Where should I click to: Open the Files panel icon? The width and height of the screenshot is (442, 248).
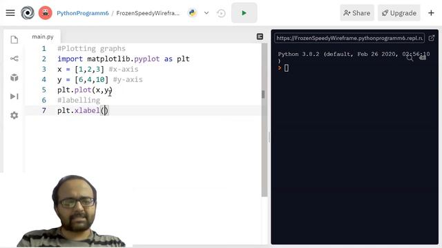[x=14, y=40]
